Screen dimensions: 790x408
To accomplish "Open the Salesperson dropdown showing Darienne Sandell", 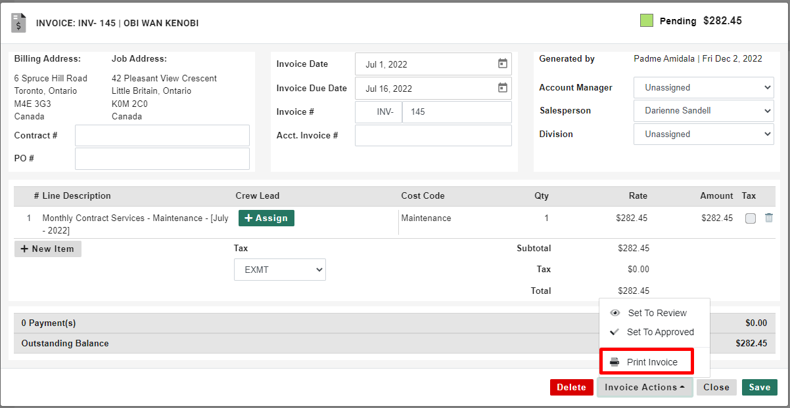I will 704,111.
